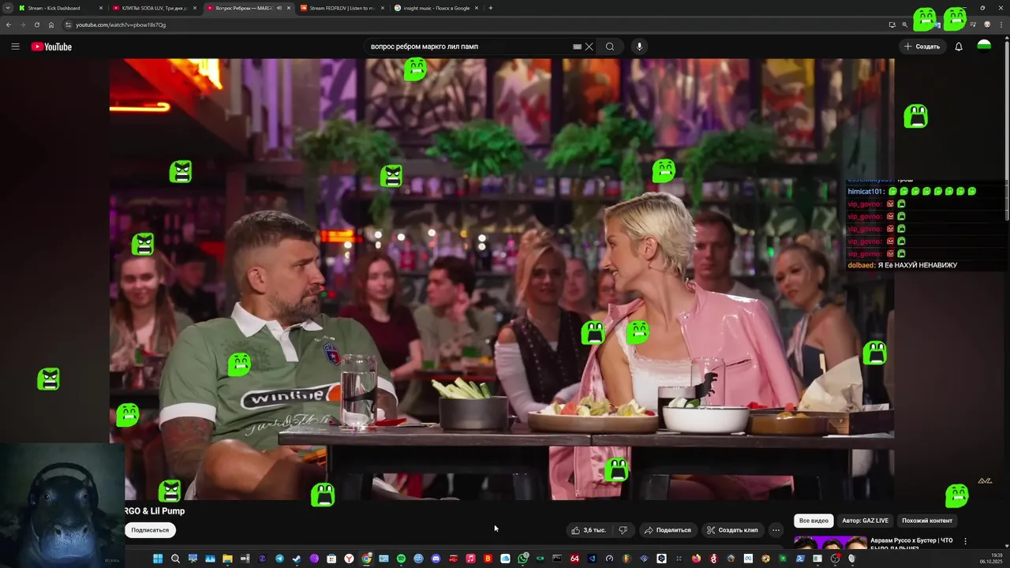Image resolution: width=1010 pixels, height=568 pixels.
Task: Share the video with Поделиться
Action: tap(668, 530)
